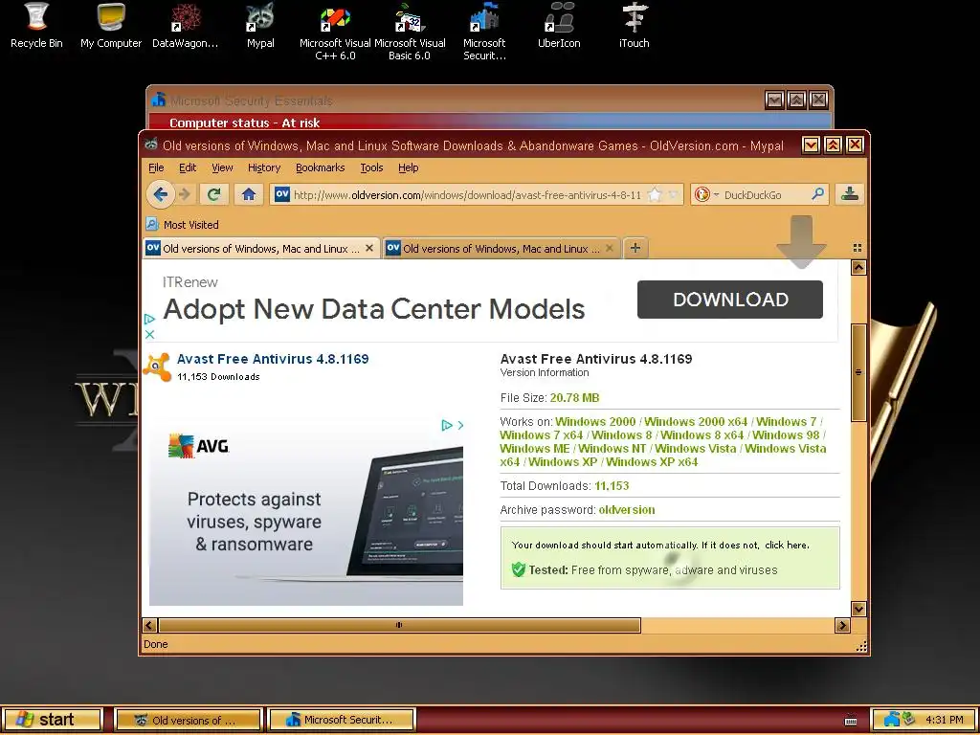The image size is (980, 735).
Task: Open Avast Free Antivirus 4.8.1169 title link
Action: pyautogui.click(x=273, y=359)
